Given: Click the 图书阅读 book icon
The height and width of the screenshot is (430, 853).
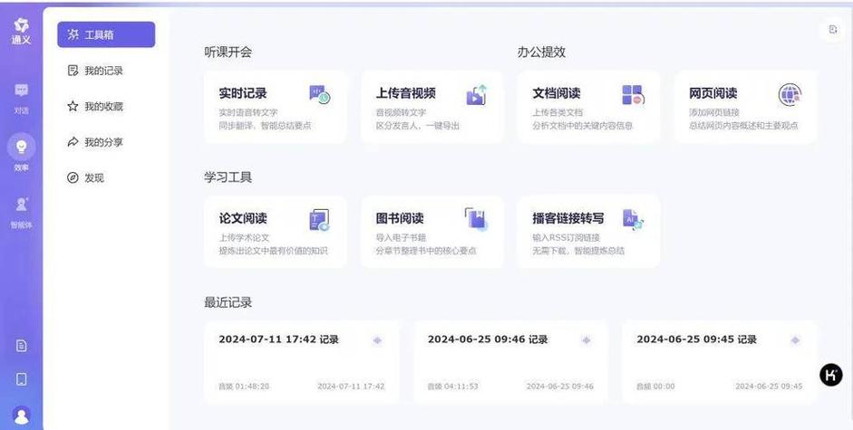Looking at the screenshot, I should click(476, 219).
